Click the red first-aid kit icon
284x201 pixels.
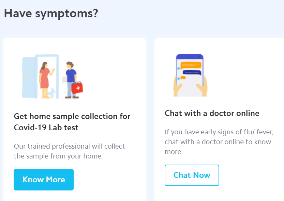(77, 88)
